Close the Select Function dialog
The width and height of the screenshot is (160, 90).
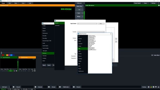[111, 34]
